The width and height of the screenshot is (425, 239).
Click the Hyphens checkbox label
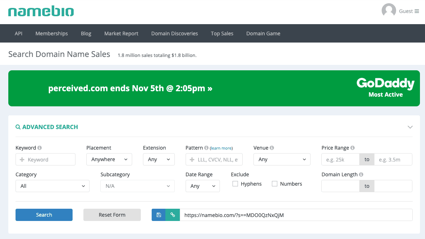[x=251, y=184]
